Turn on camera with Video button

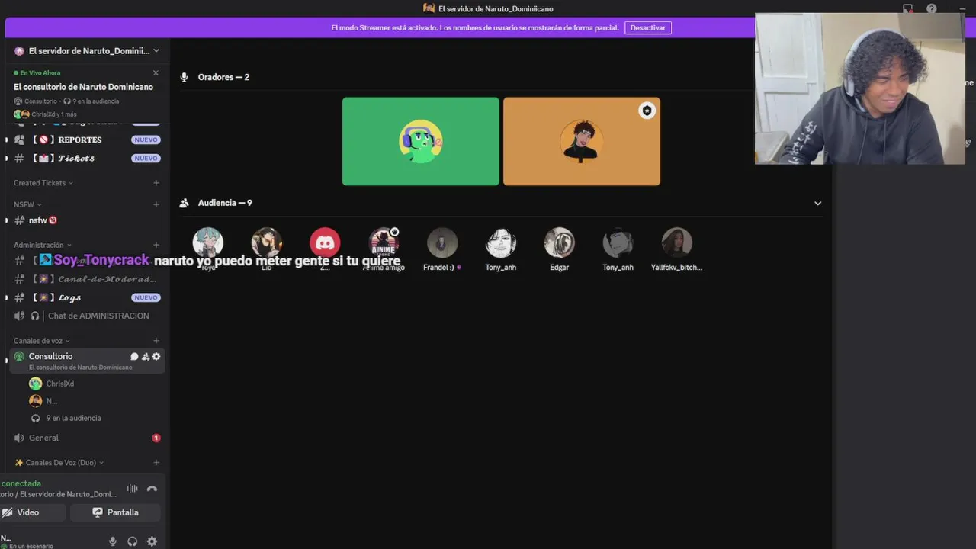(x=32, y=512)
